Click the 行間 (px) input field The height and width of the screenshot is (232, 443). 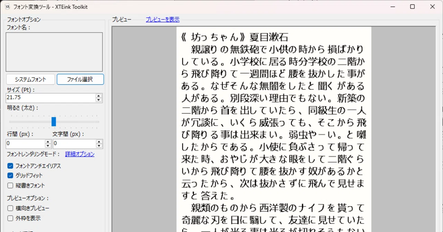coord(25,144)
